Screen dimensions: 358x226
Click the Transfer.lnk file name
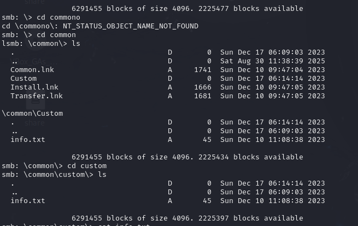(37, 96)
